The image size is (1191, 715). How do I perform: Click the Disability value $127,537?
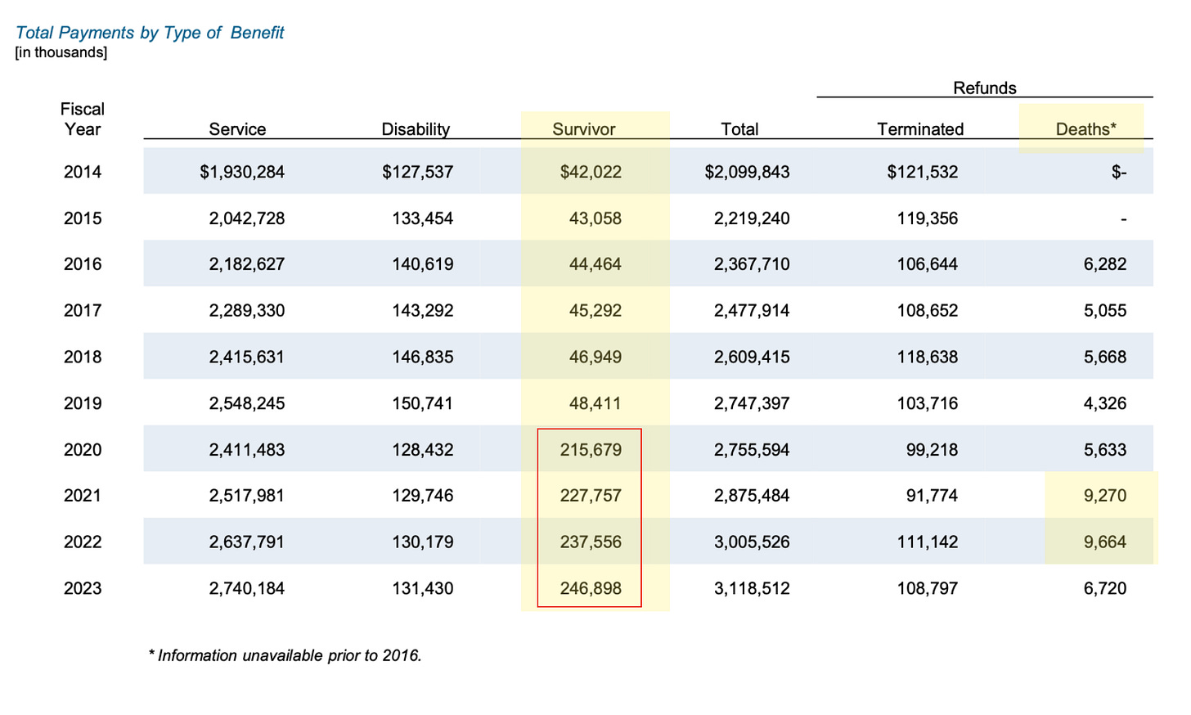pyautogui.click(x=417, y=172)
